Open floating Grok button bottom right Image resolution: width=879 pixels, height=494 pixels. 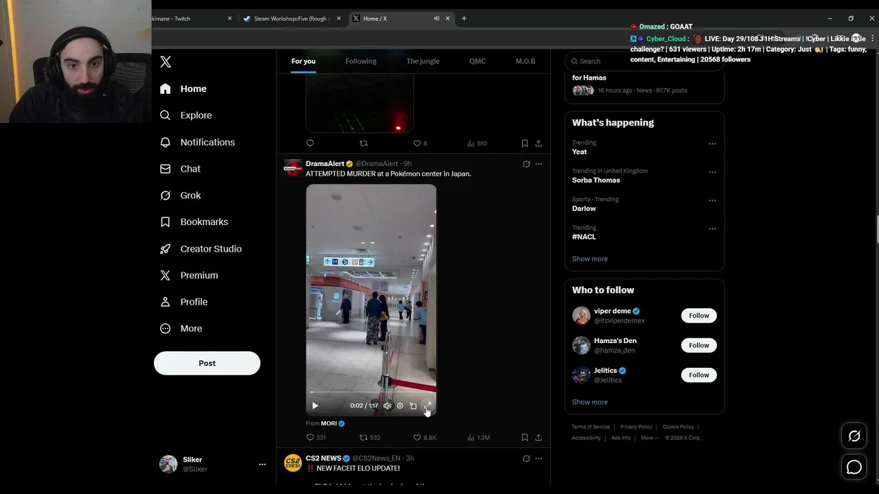(x=854, y=436)
